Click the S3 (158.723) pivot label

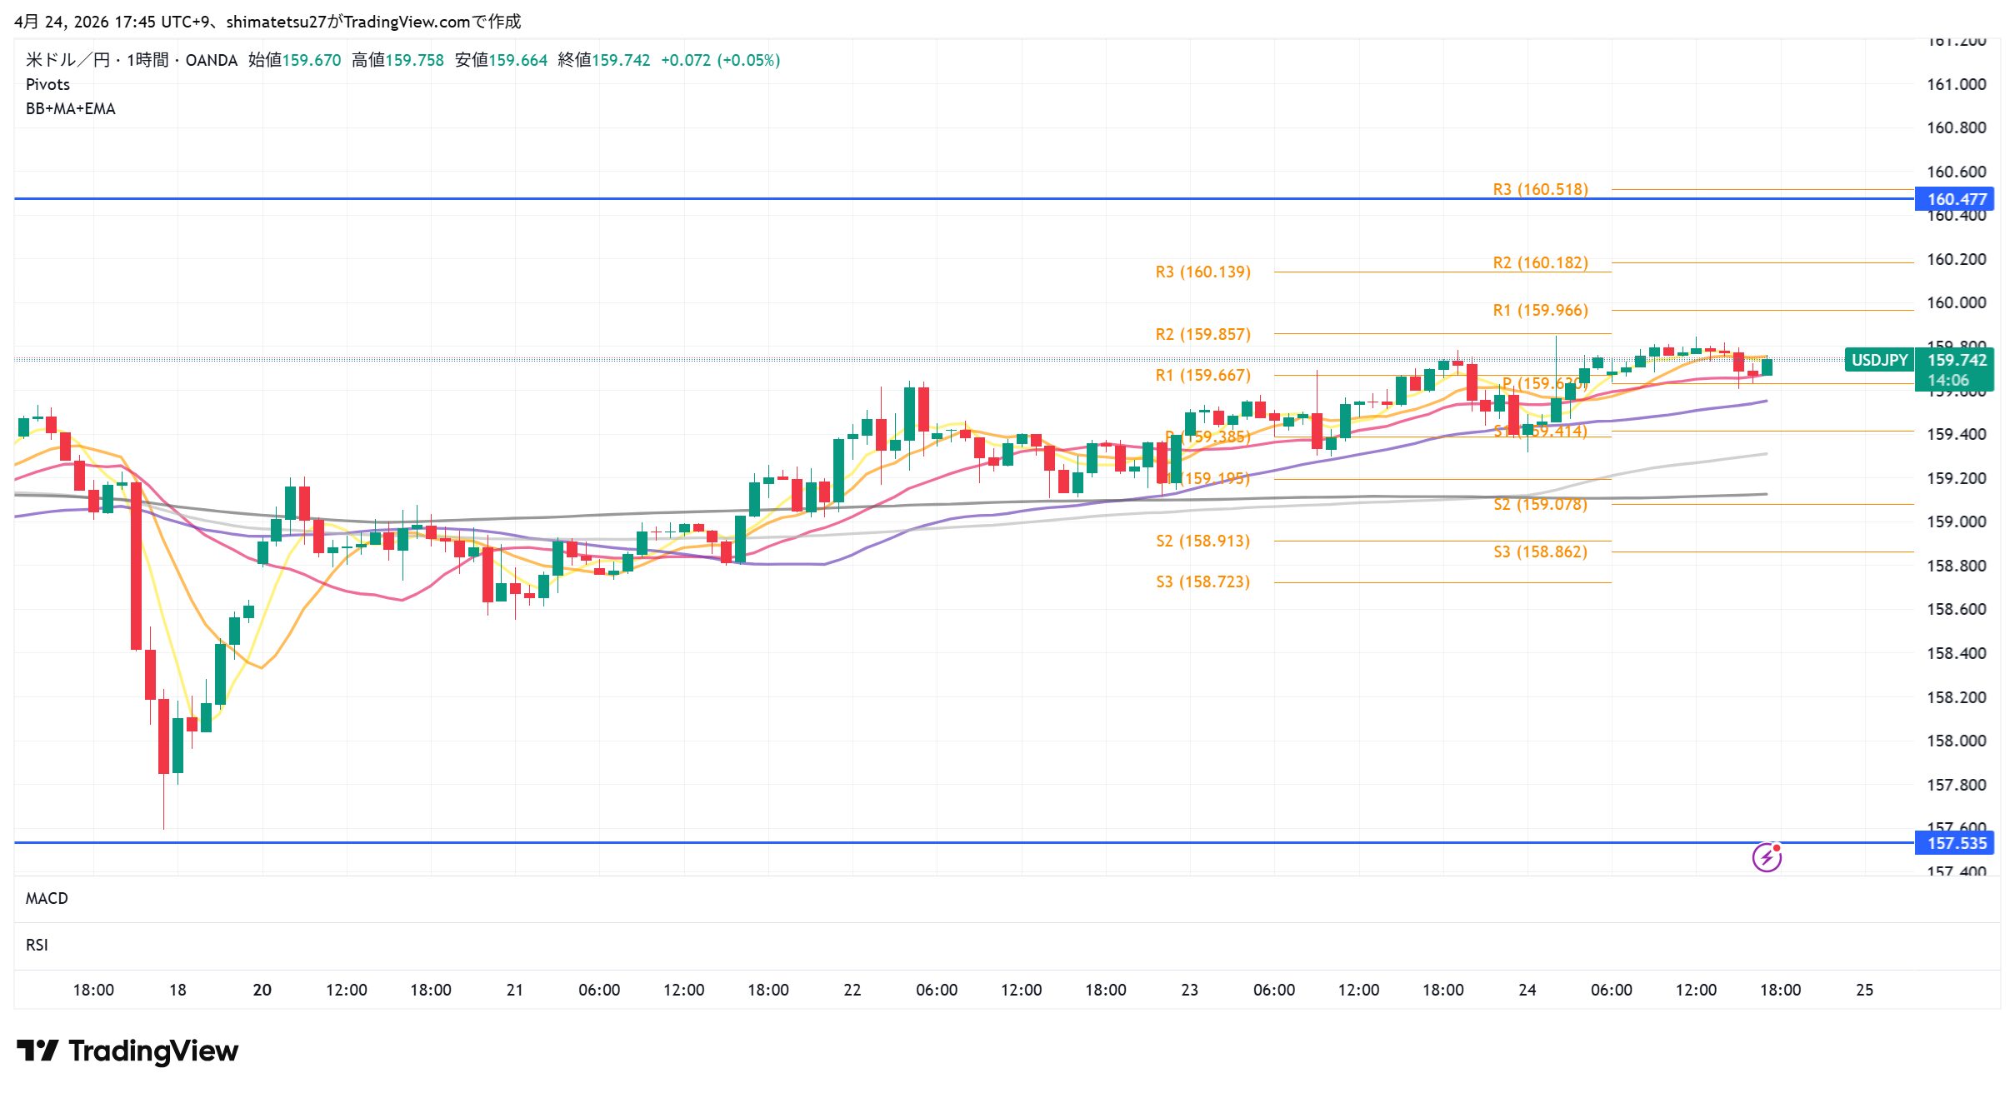[1202, 581]
